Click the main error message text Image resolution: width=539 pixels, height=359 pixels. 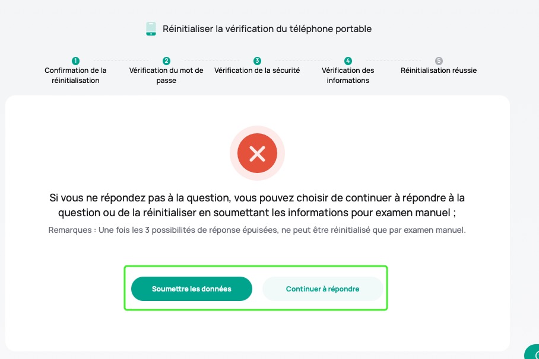pyautogui.click(x=257, y=205)
